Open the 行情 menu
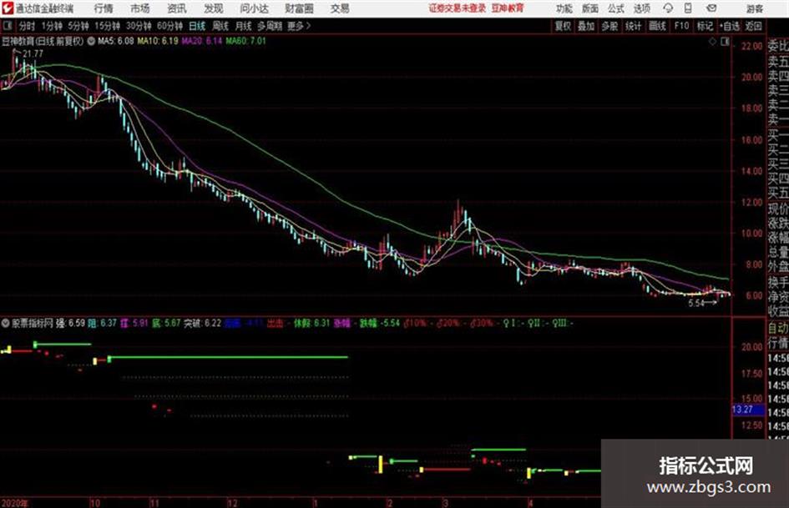 click(x=104, y=8)
